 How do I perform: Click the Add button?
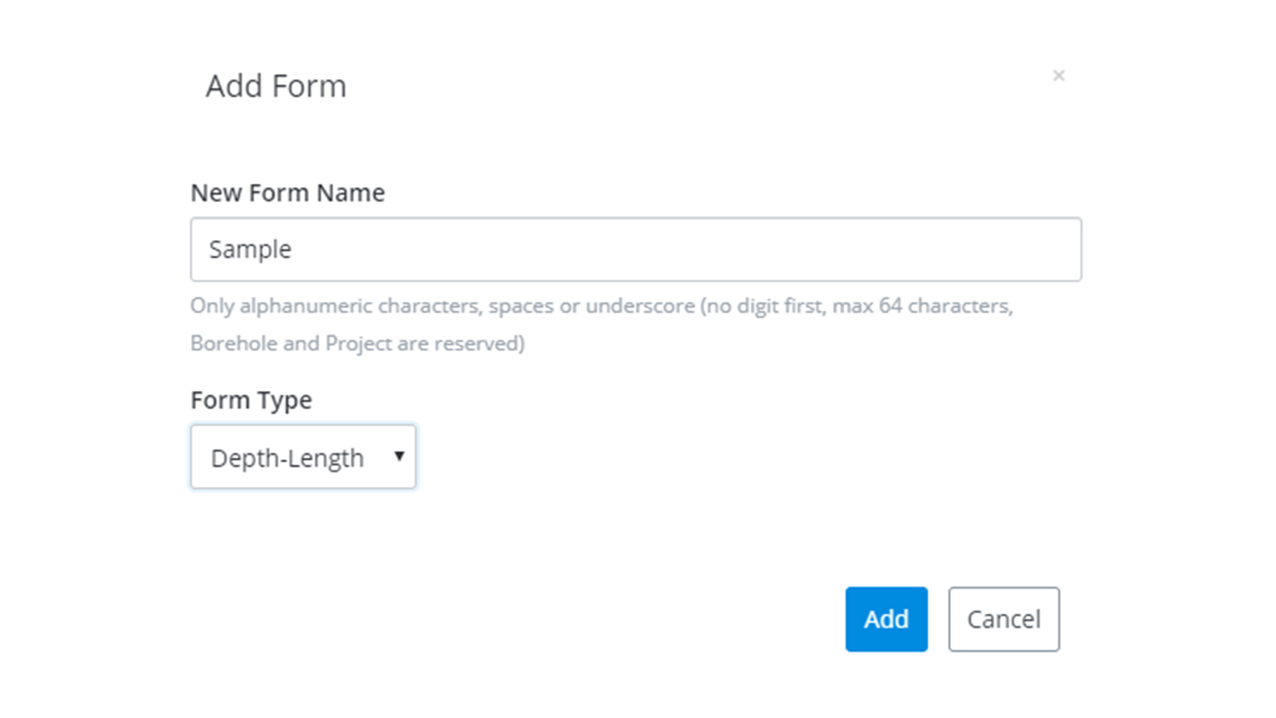[x=886, y=619]
